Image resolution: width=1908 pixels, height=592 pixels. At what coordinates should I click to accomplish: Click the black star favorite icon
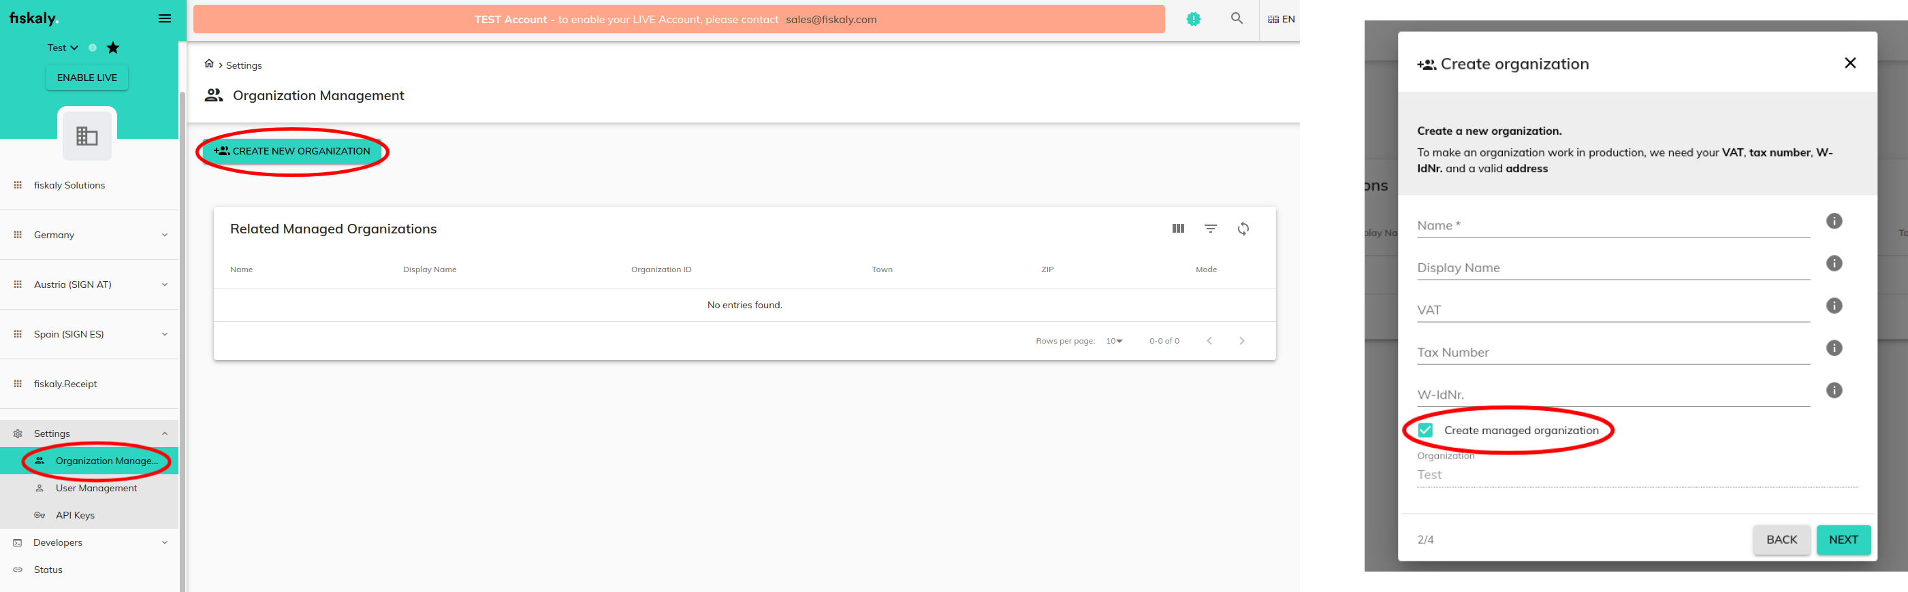click(x=112, y=48)
